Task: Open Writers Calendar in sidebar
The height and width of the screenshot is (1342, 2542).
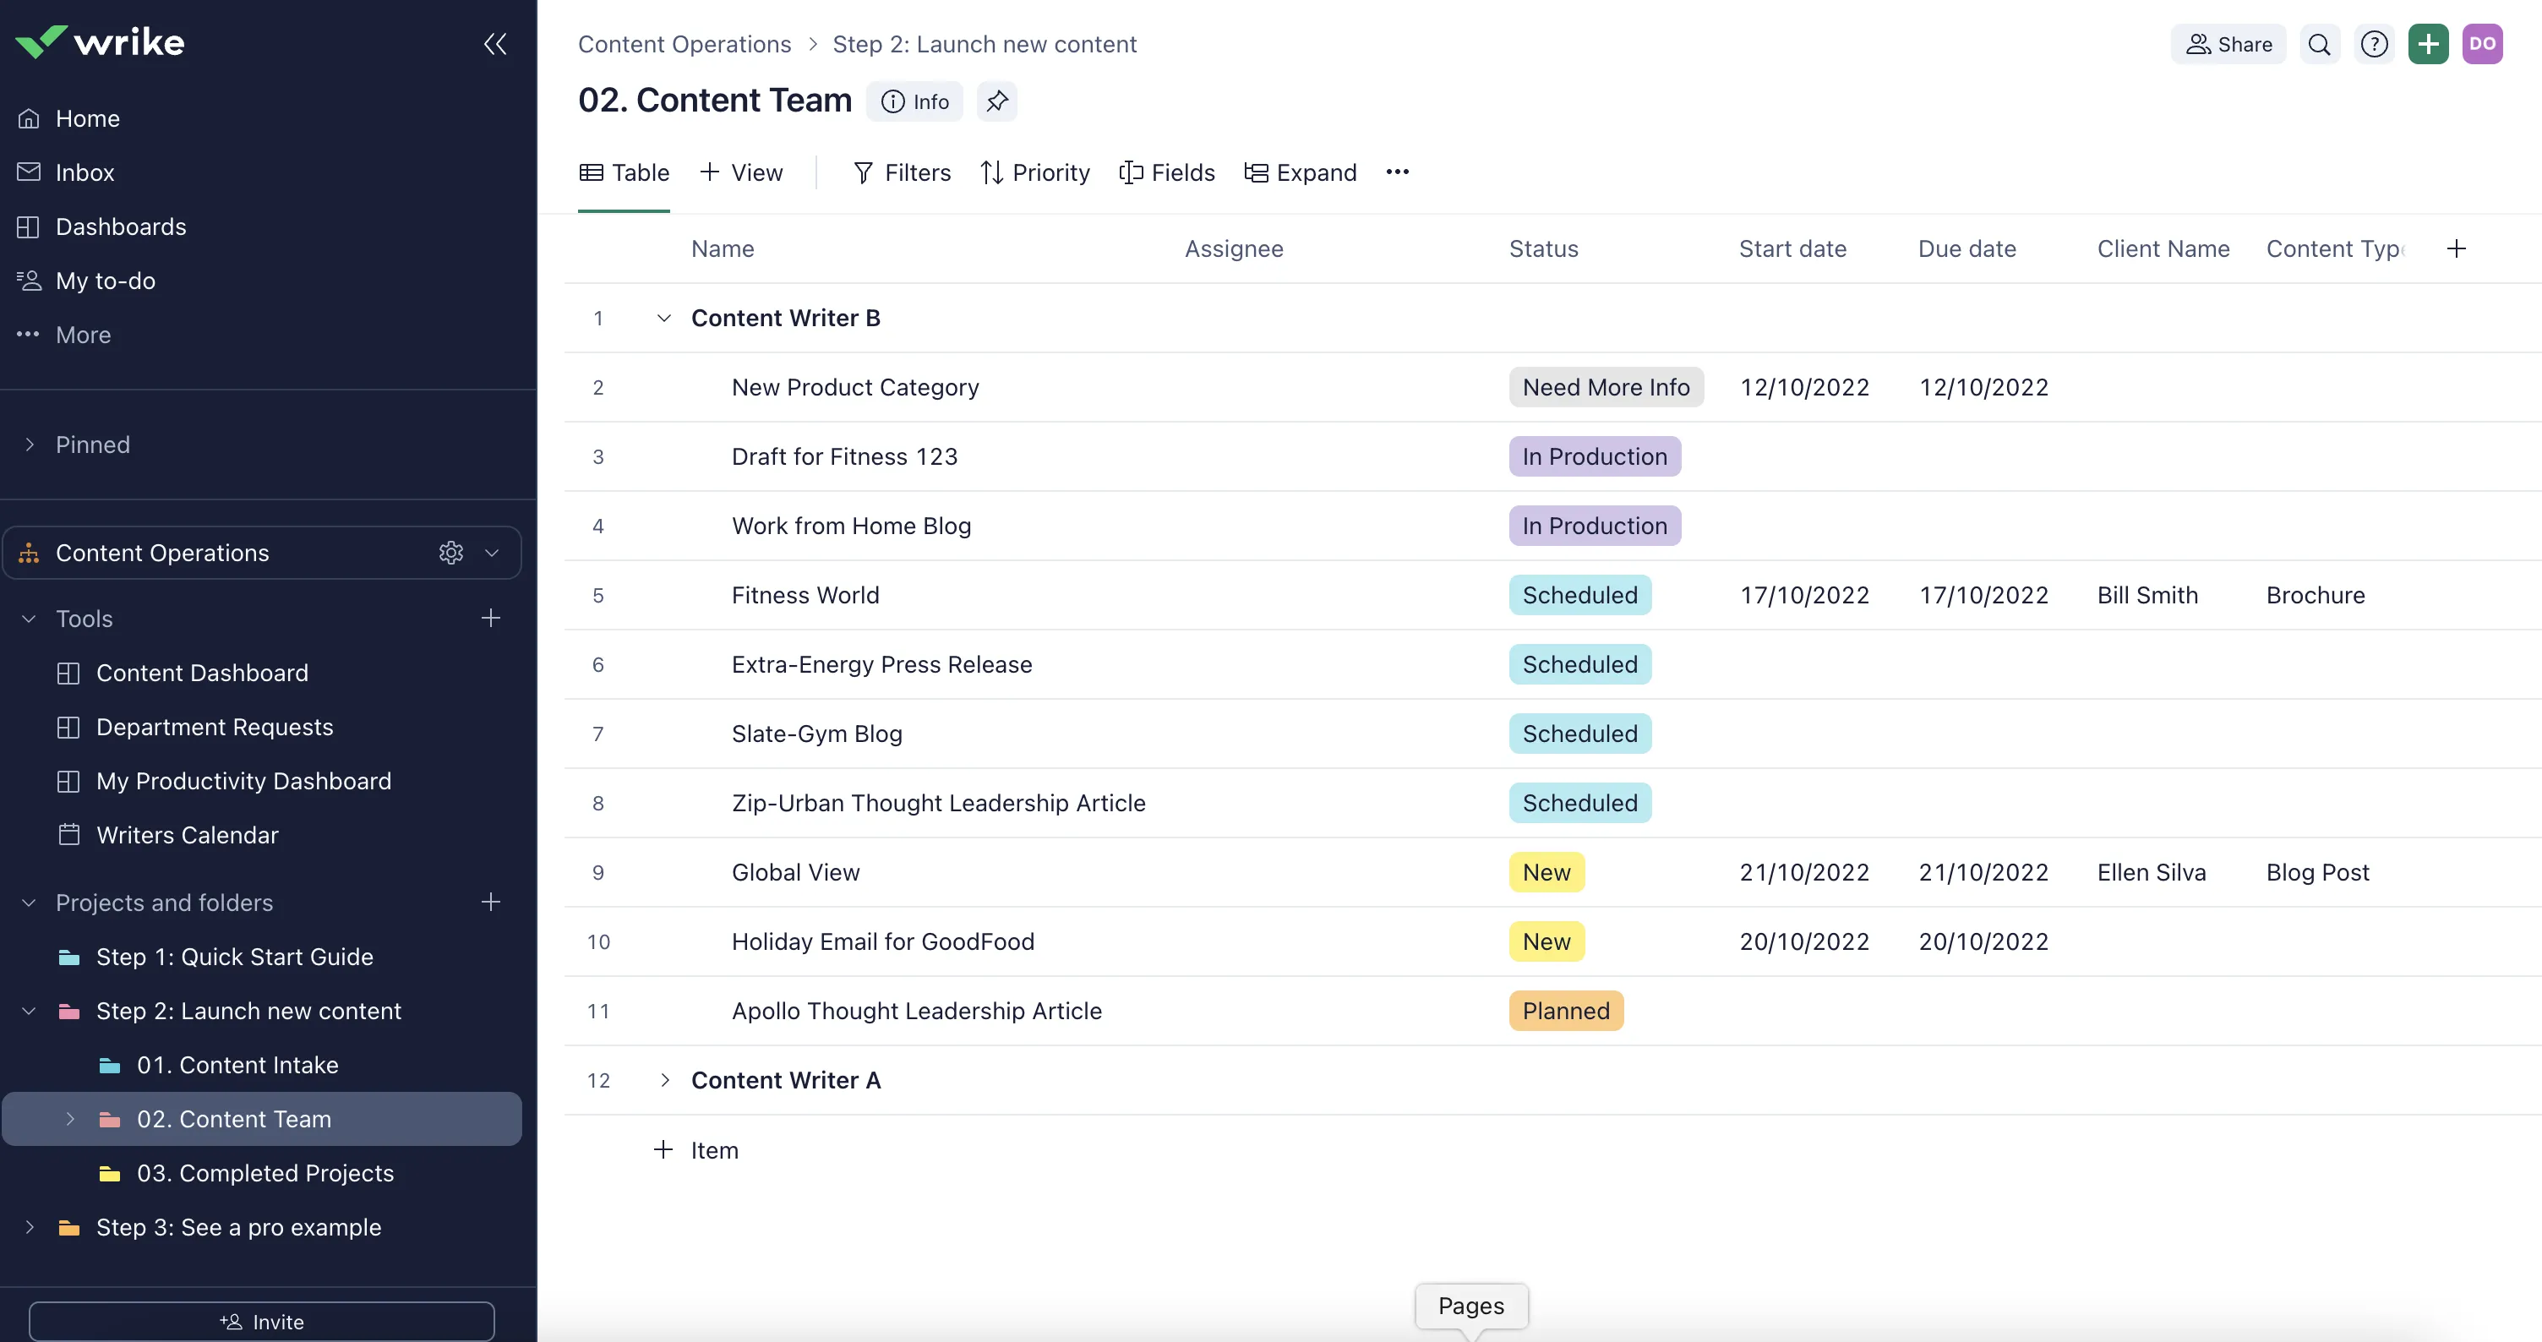Action: [188, 835]
